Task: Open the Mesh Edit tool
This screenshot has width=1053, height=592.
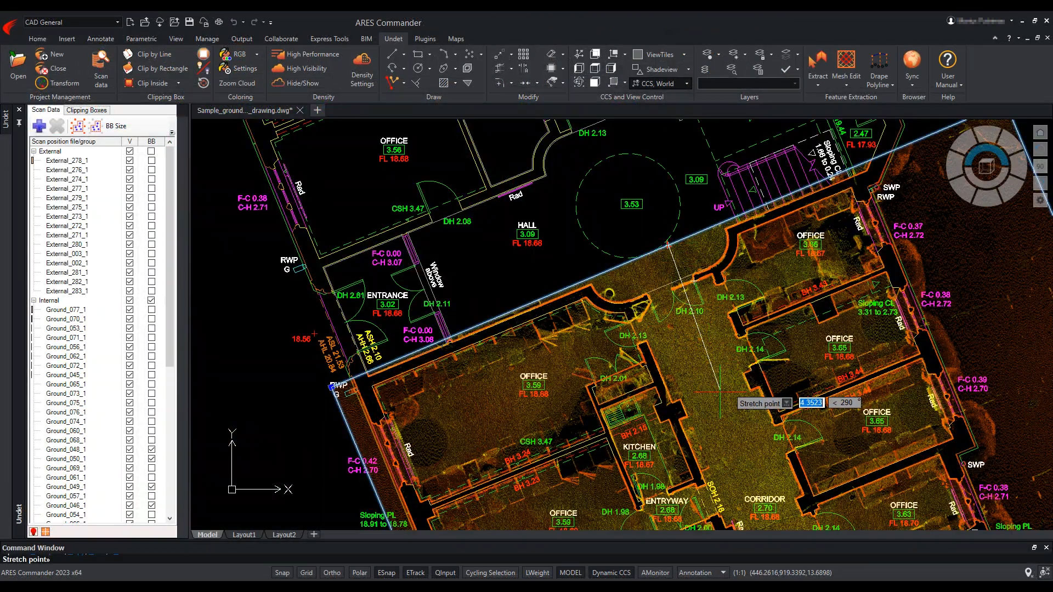Action: click(846, 66)
